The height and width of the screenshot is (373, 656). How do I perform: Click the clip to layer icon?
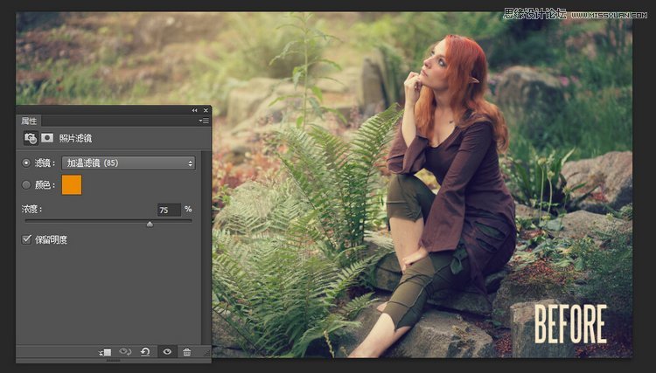coord(105,351)
